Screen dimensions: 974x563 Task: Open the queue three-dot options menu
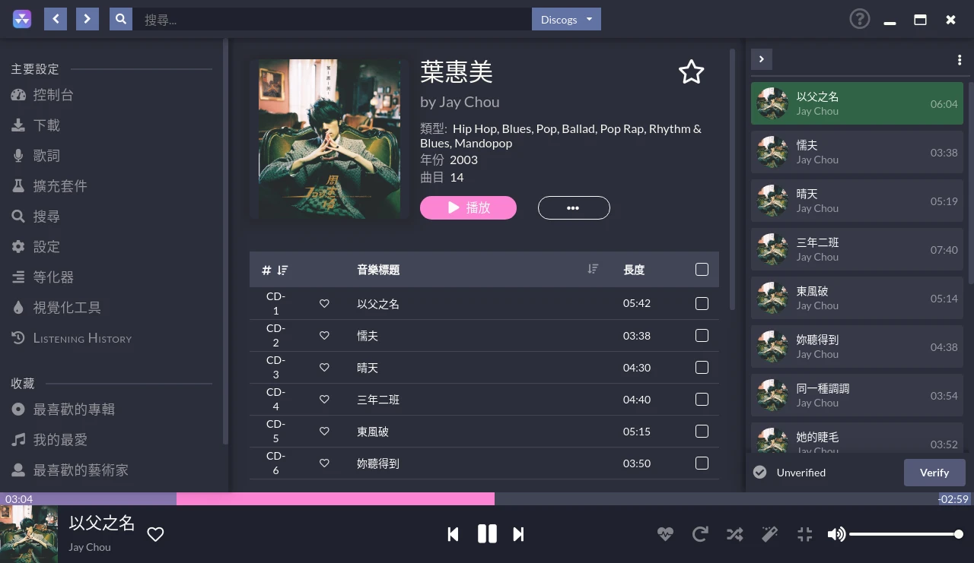click(960, 60)
